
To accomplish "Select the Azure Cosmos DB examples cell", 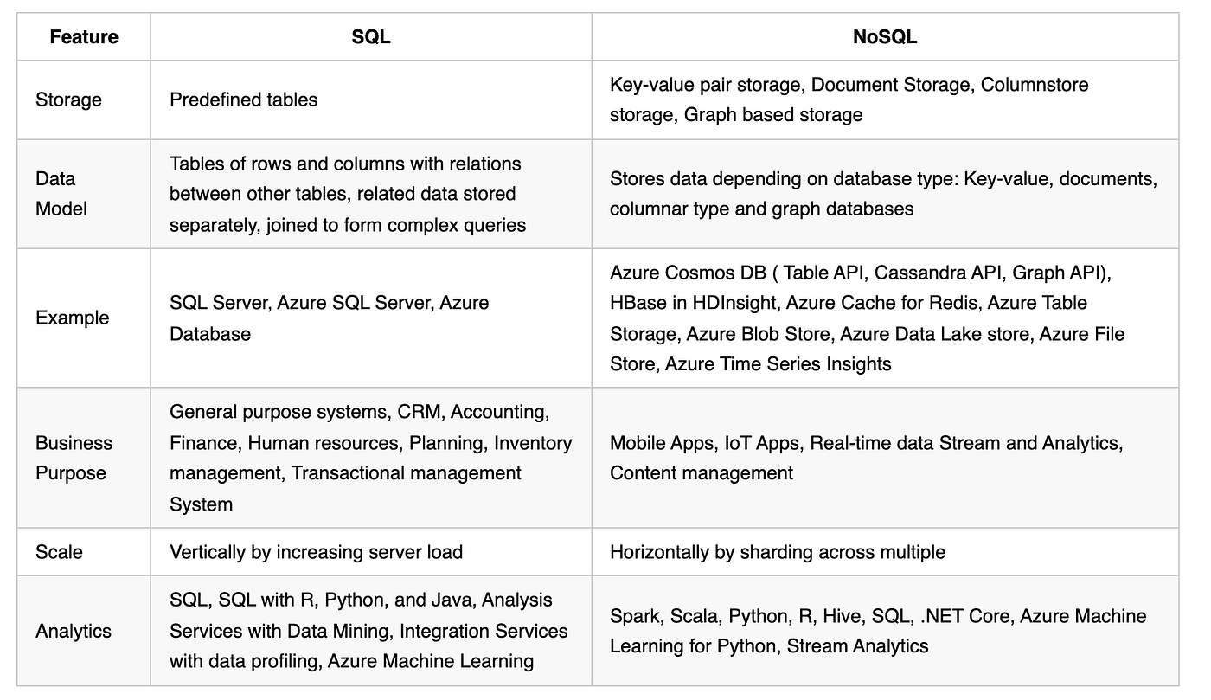I will pyautogui.click(x=867, y=318).
